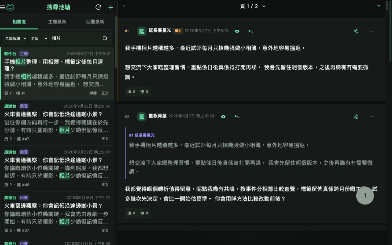Share post #1 by 延長賽星光

tap(356, 31)
